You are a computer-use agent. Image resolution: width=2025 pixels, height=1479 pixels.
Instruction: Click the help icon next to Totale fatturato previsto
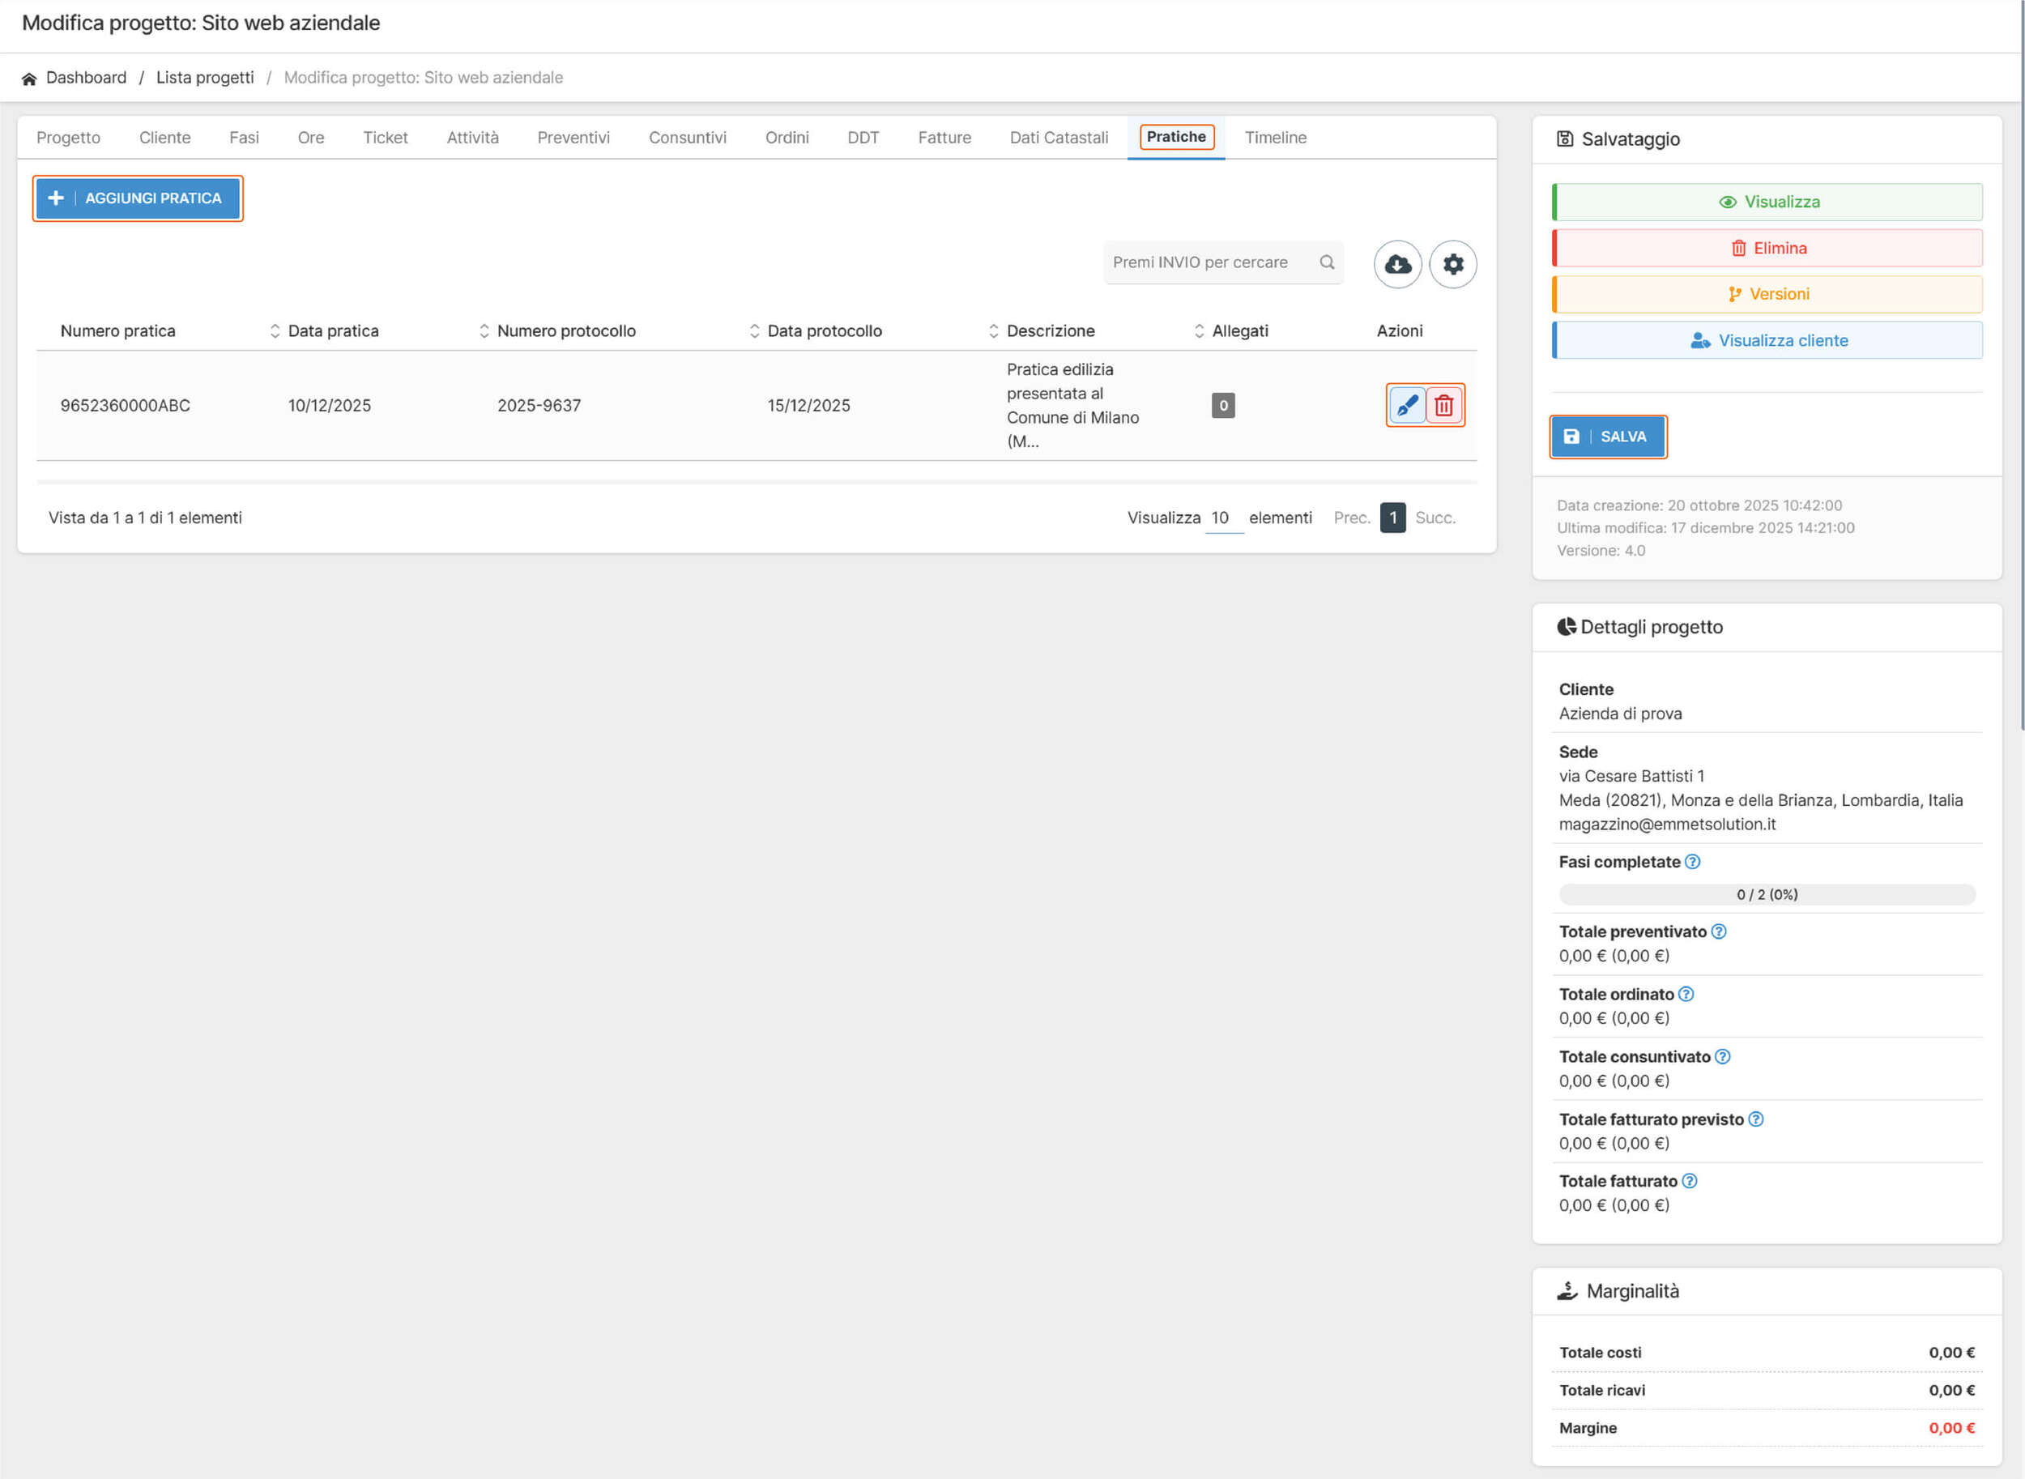[1755, 1119]
